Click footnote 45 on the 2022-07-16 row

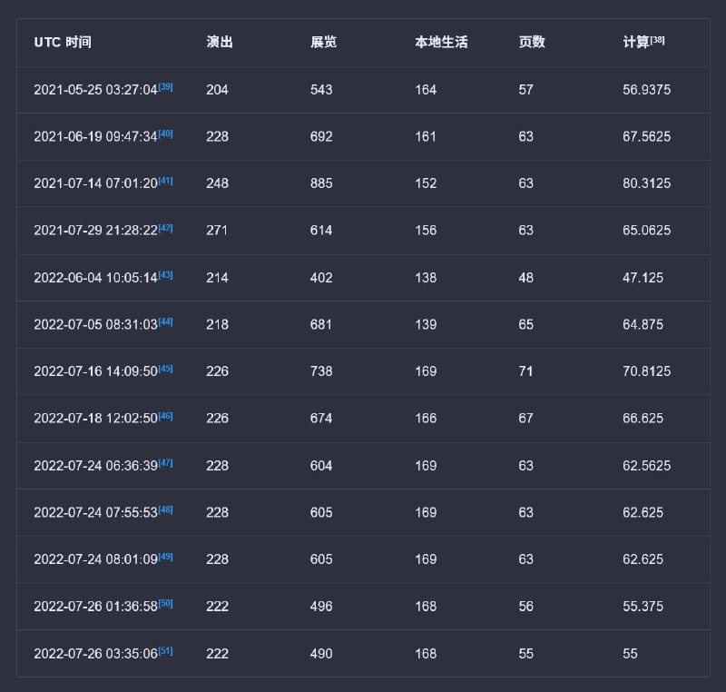(165, 369)
